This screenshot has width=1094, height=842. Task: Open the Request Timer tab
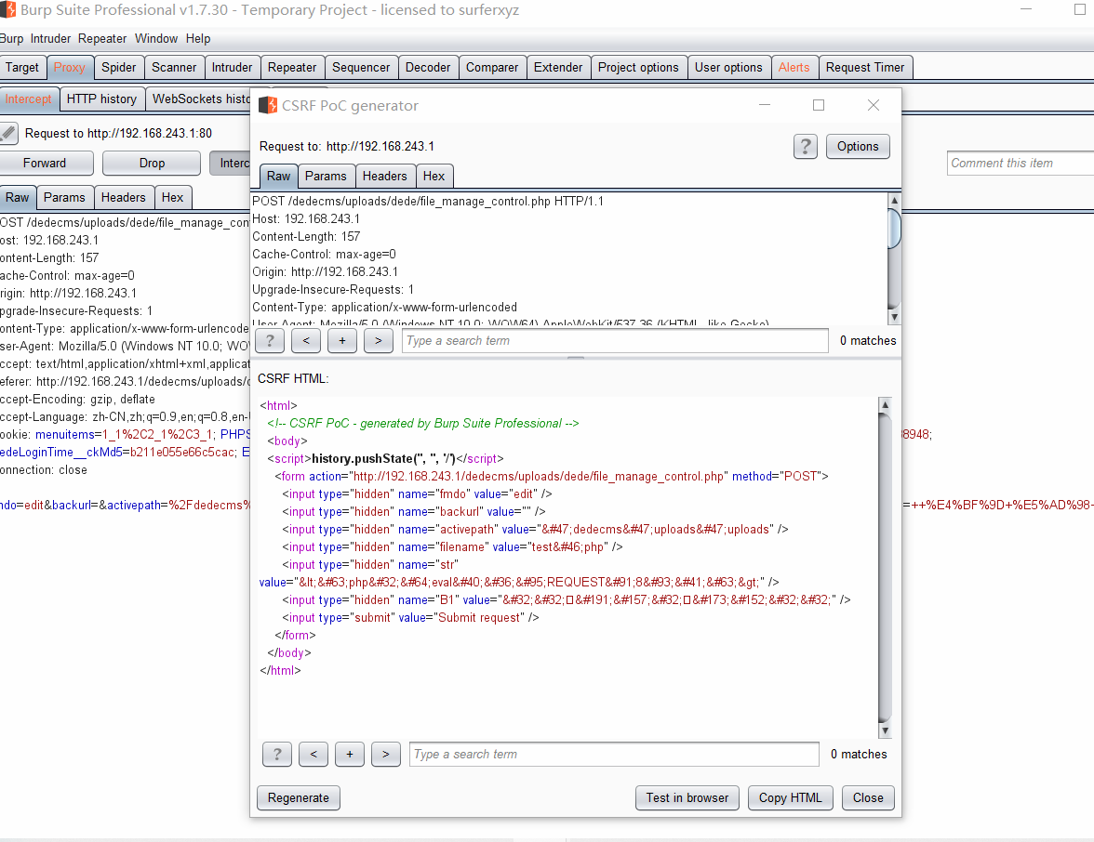pyautogui.click(x=865, y=68)
